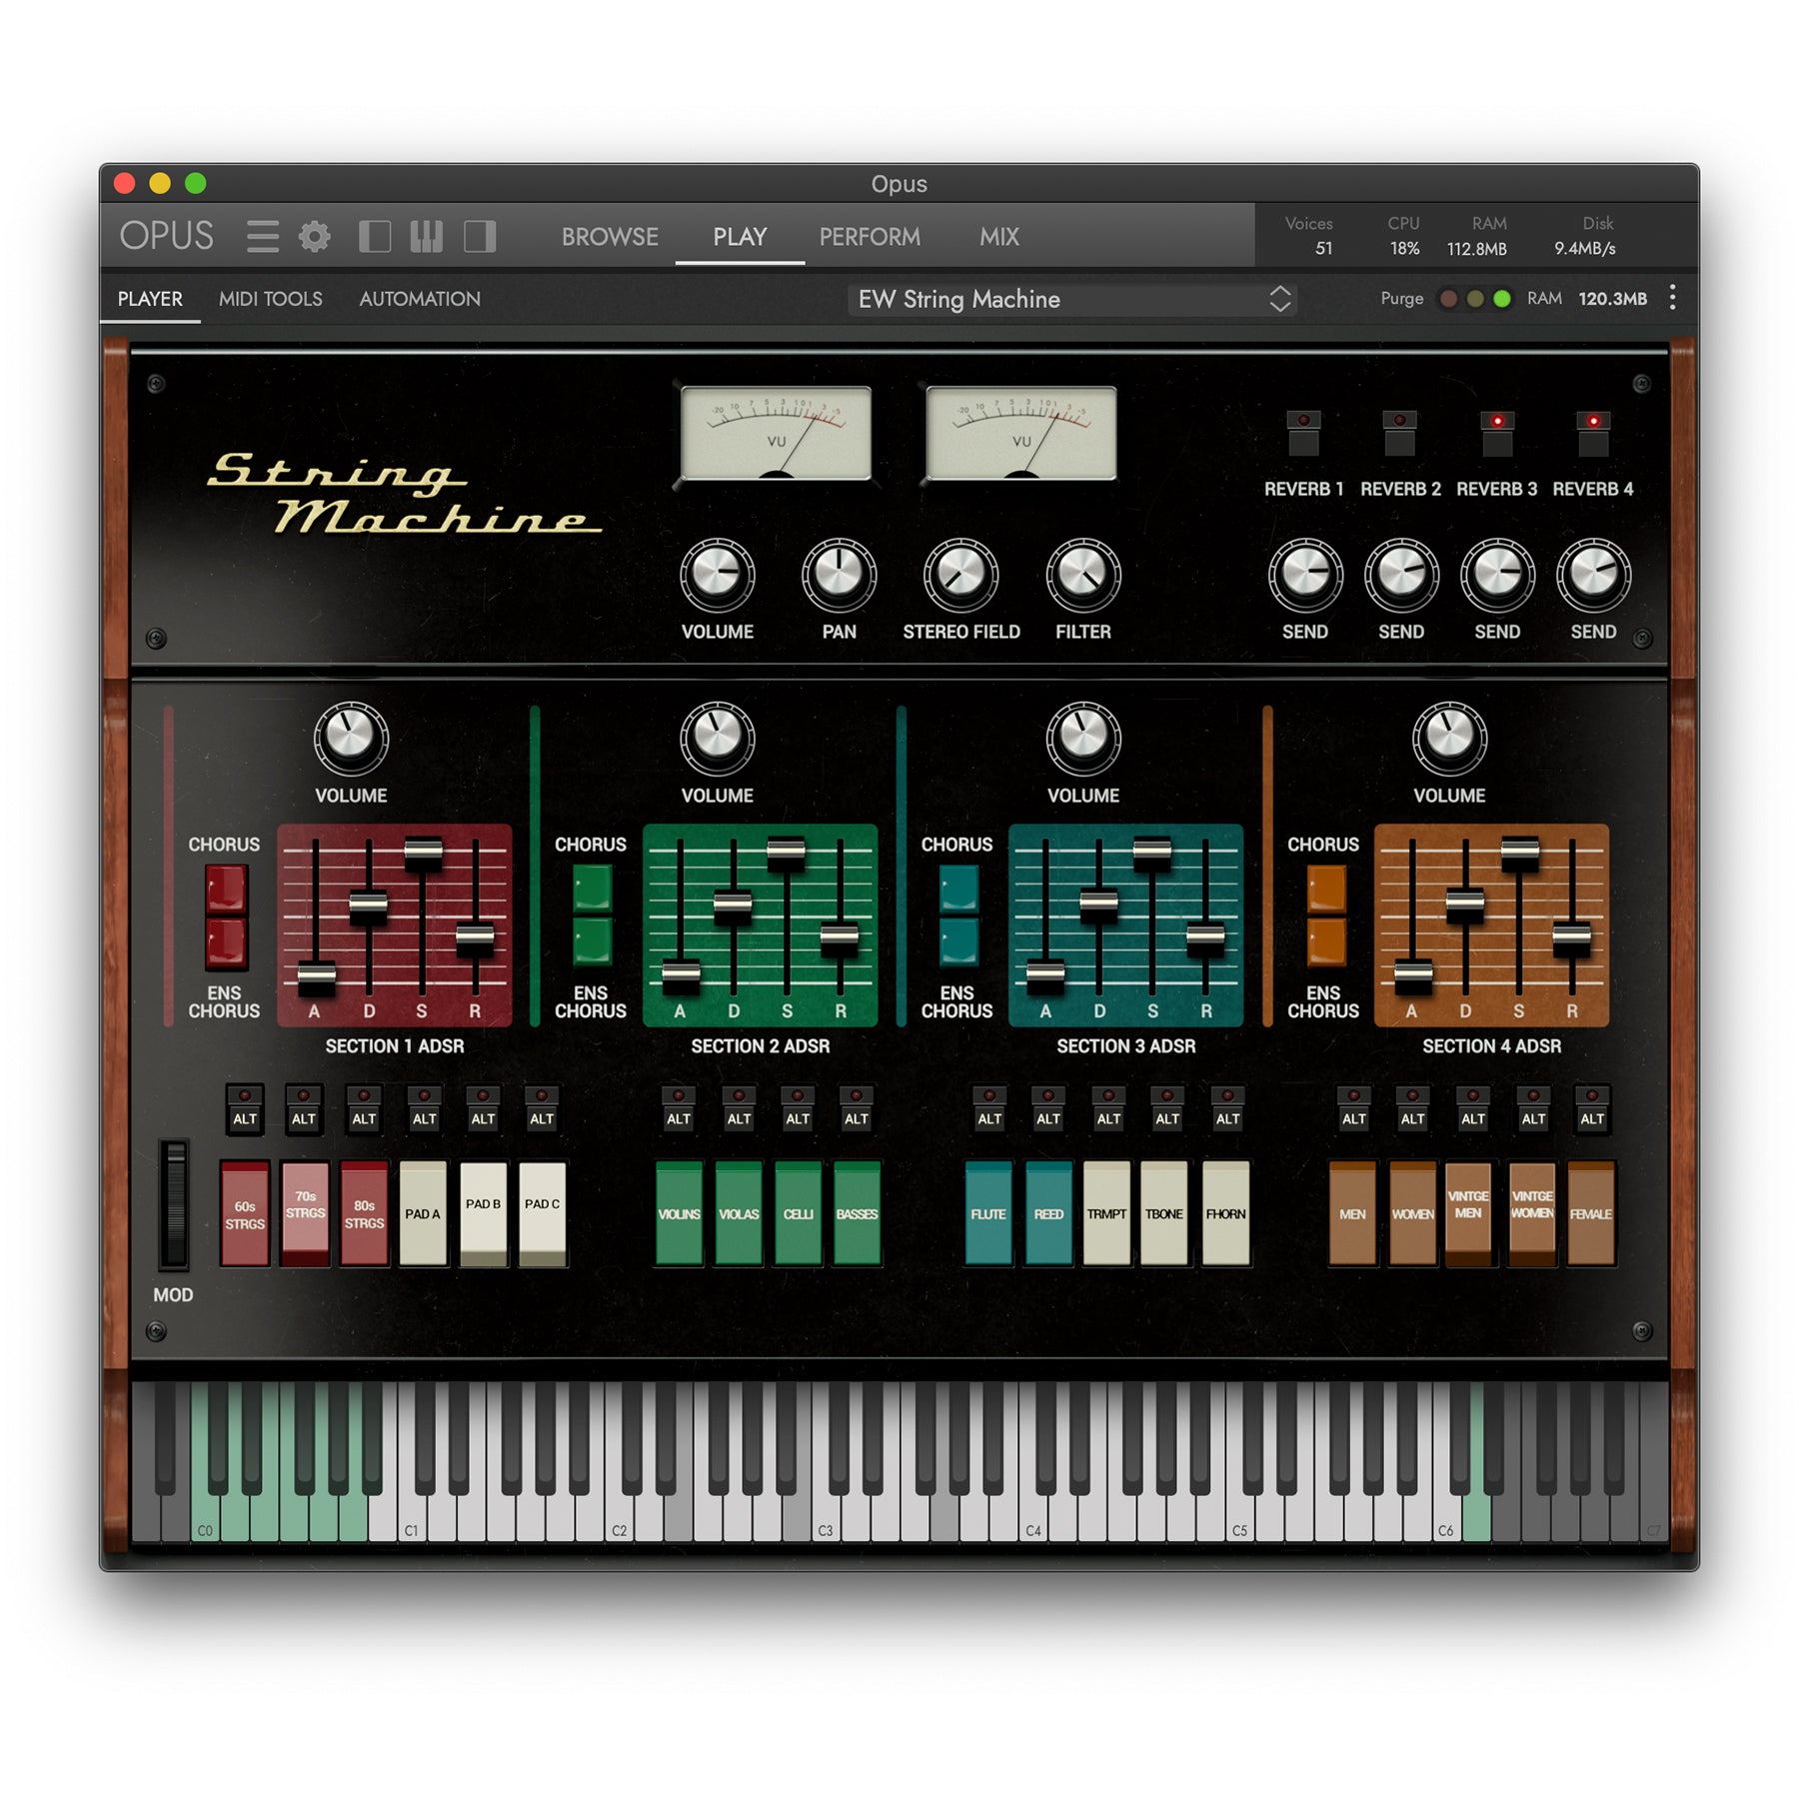Disable REVERB 4 switch
Screen dimensions: 1799x1799
click(1593, 433)
